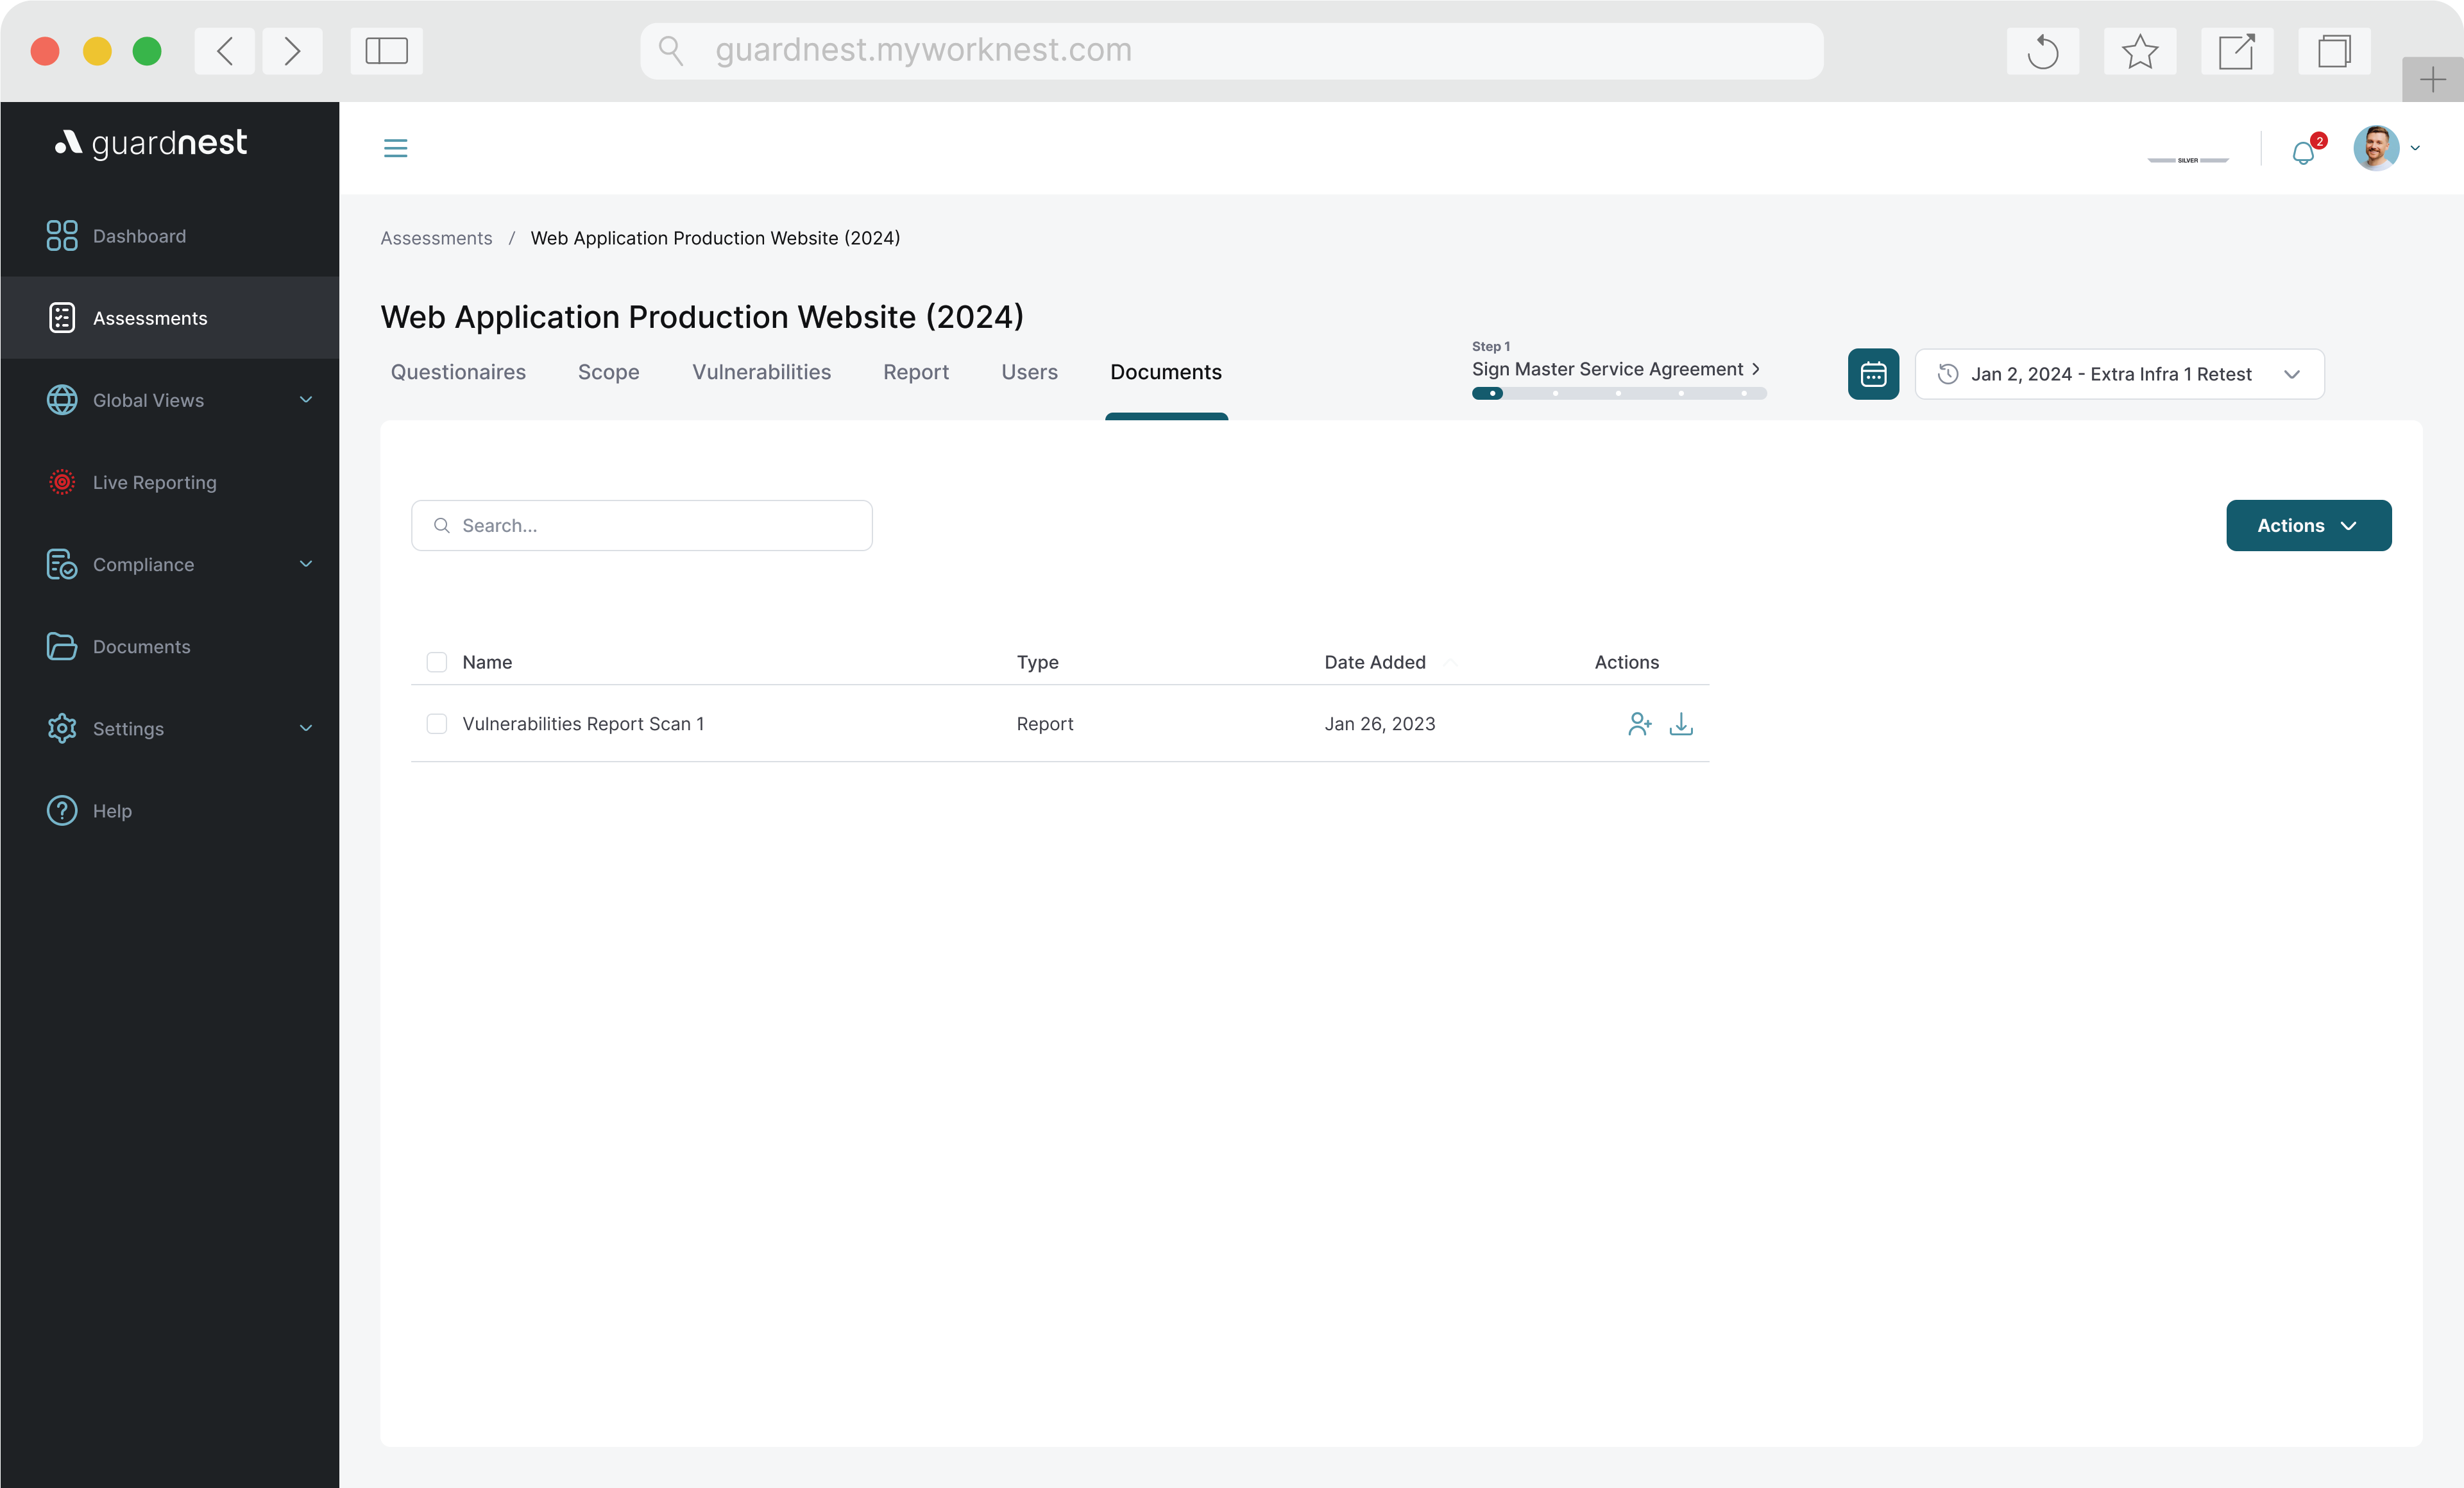Click the document Search field
Viewport: 2464px width, 1488px height.
tap(641, 525)
